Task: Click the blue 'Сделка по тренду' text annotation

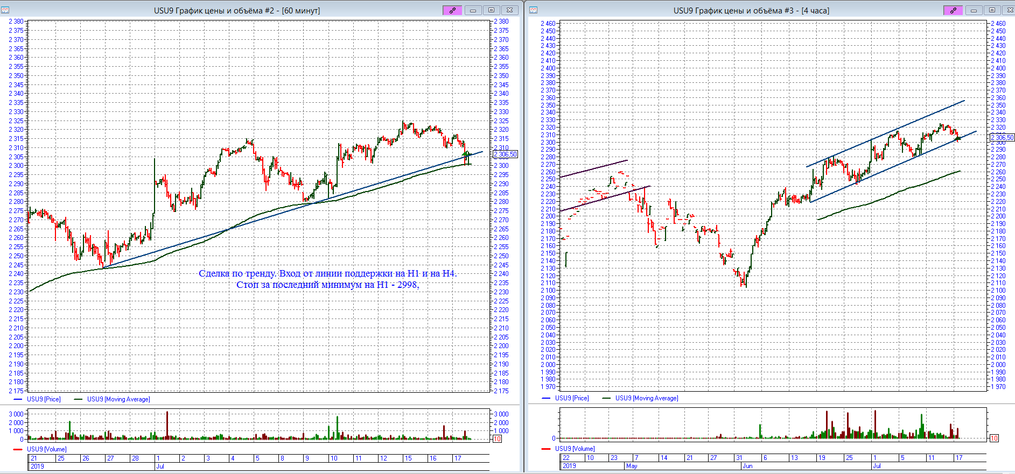Action: 327,274
